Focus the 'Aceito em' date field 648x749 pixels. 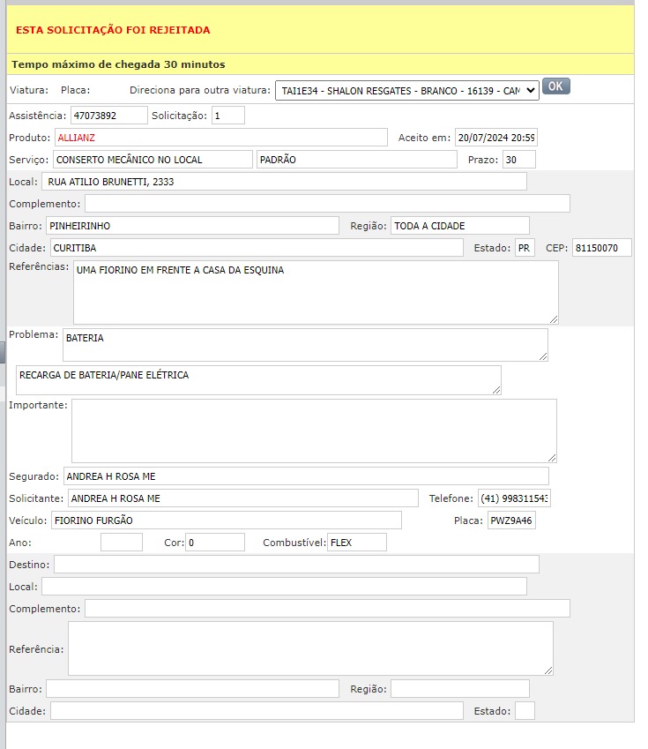click(x=495, y=138)
